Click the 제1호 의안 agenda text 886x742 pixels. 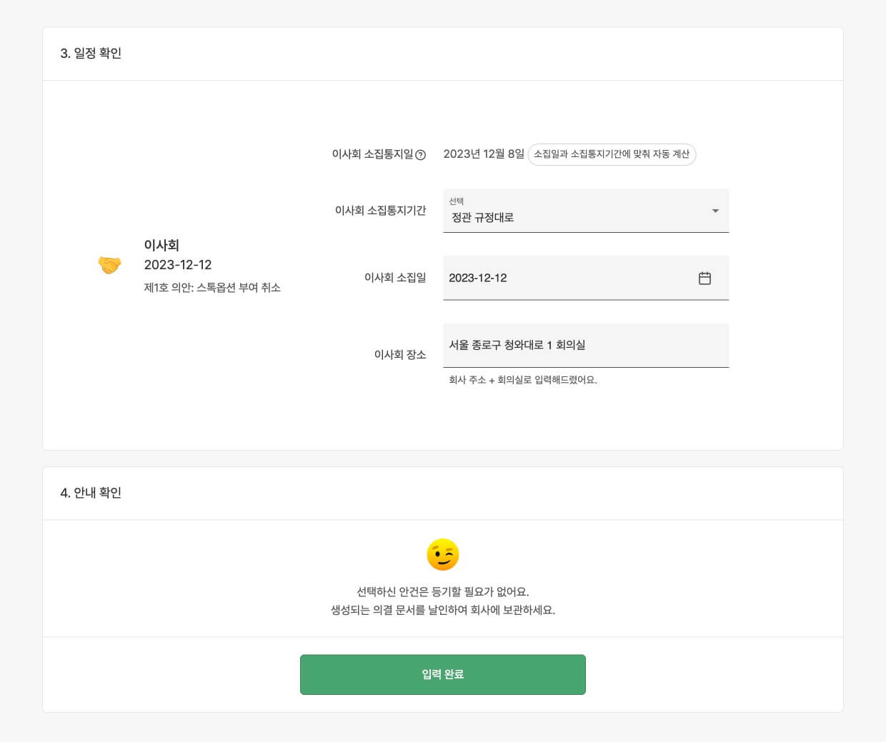211,288
